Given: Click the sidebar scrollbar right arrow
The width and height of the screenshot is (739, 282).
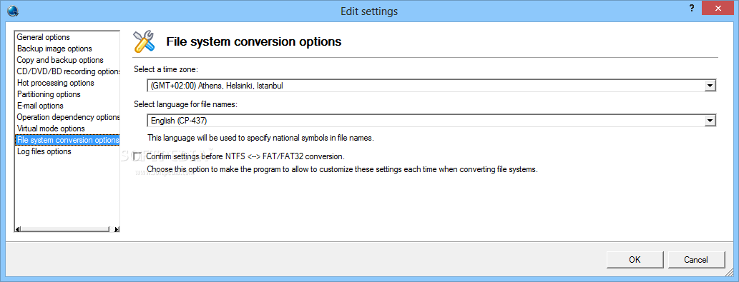Looking at the screenshot, I should click(x=117, y=229).
